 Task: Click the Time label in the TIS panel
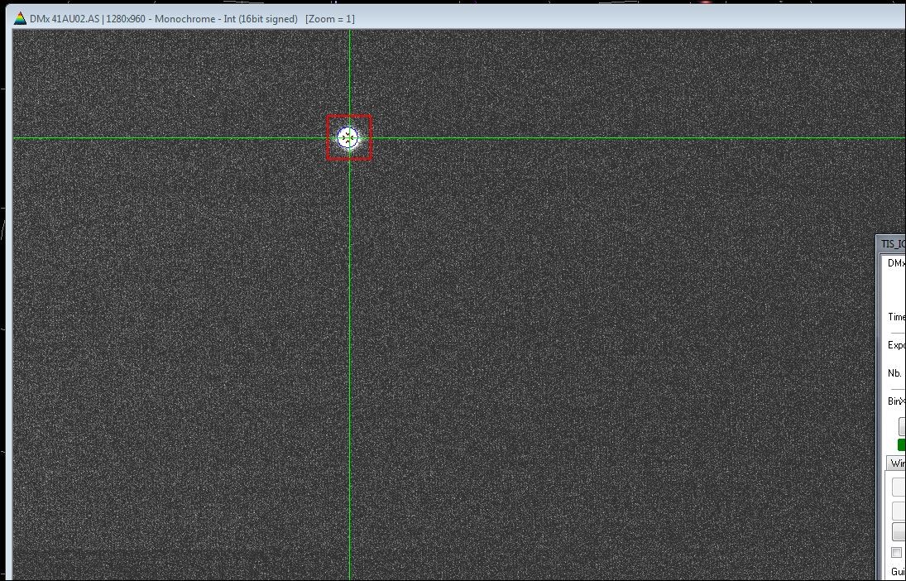coord(896,317)
